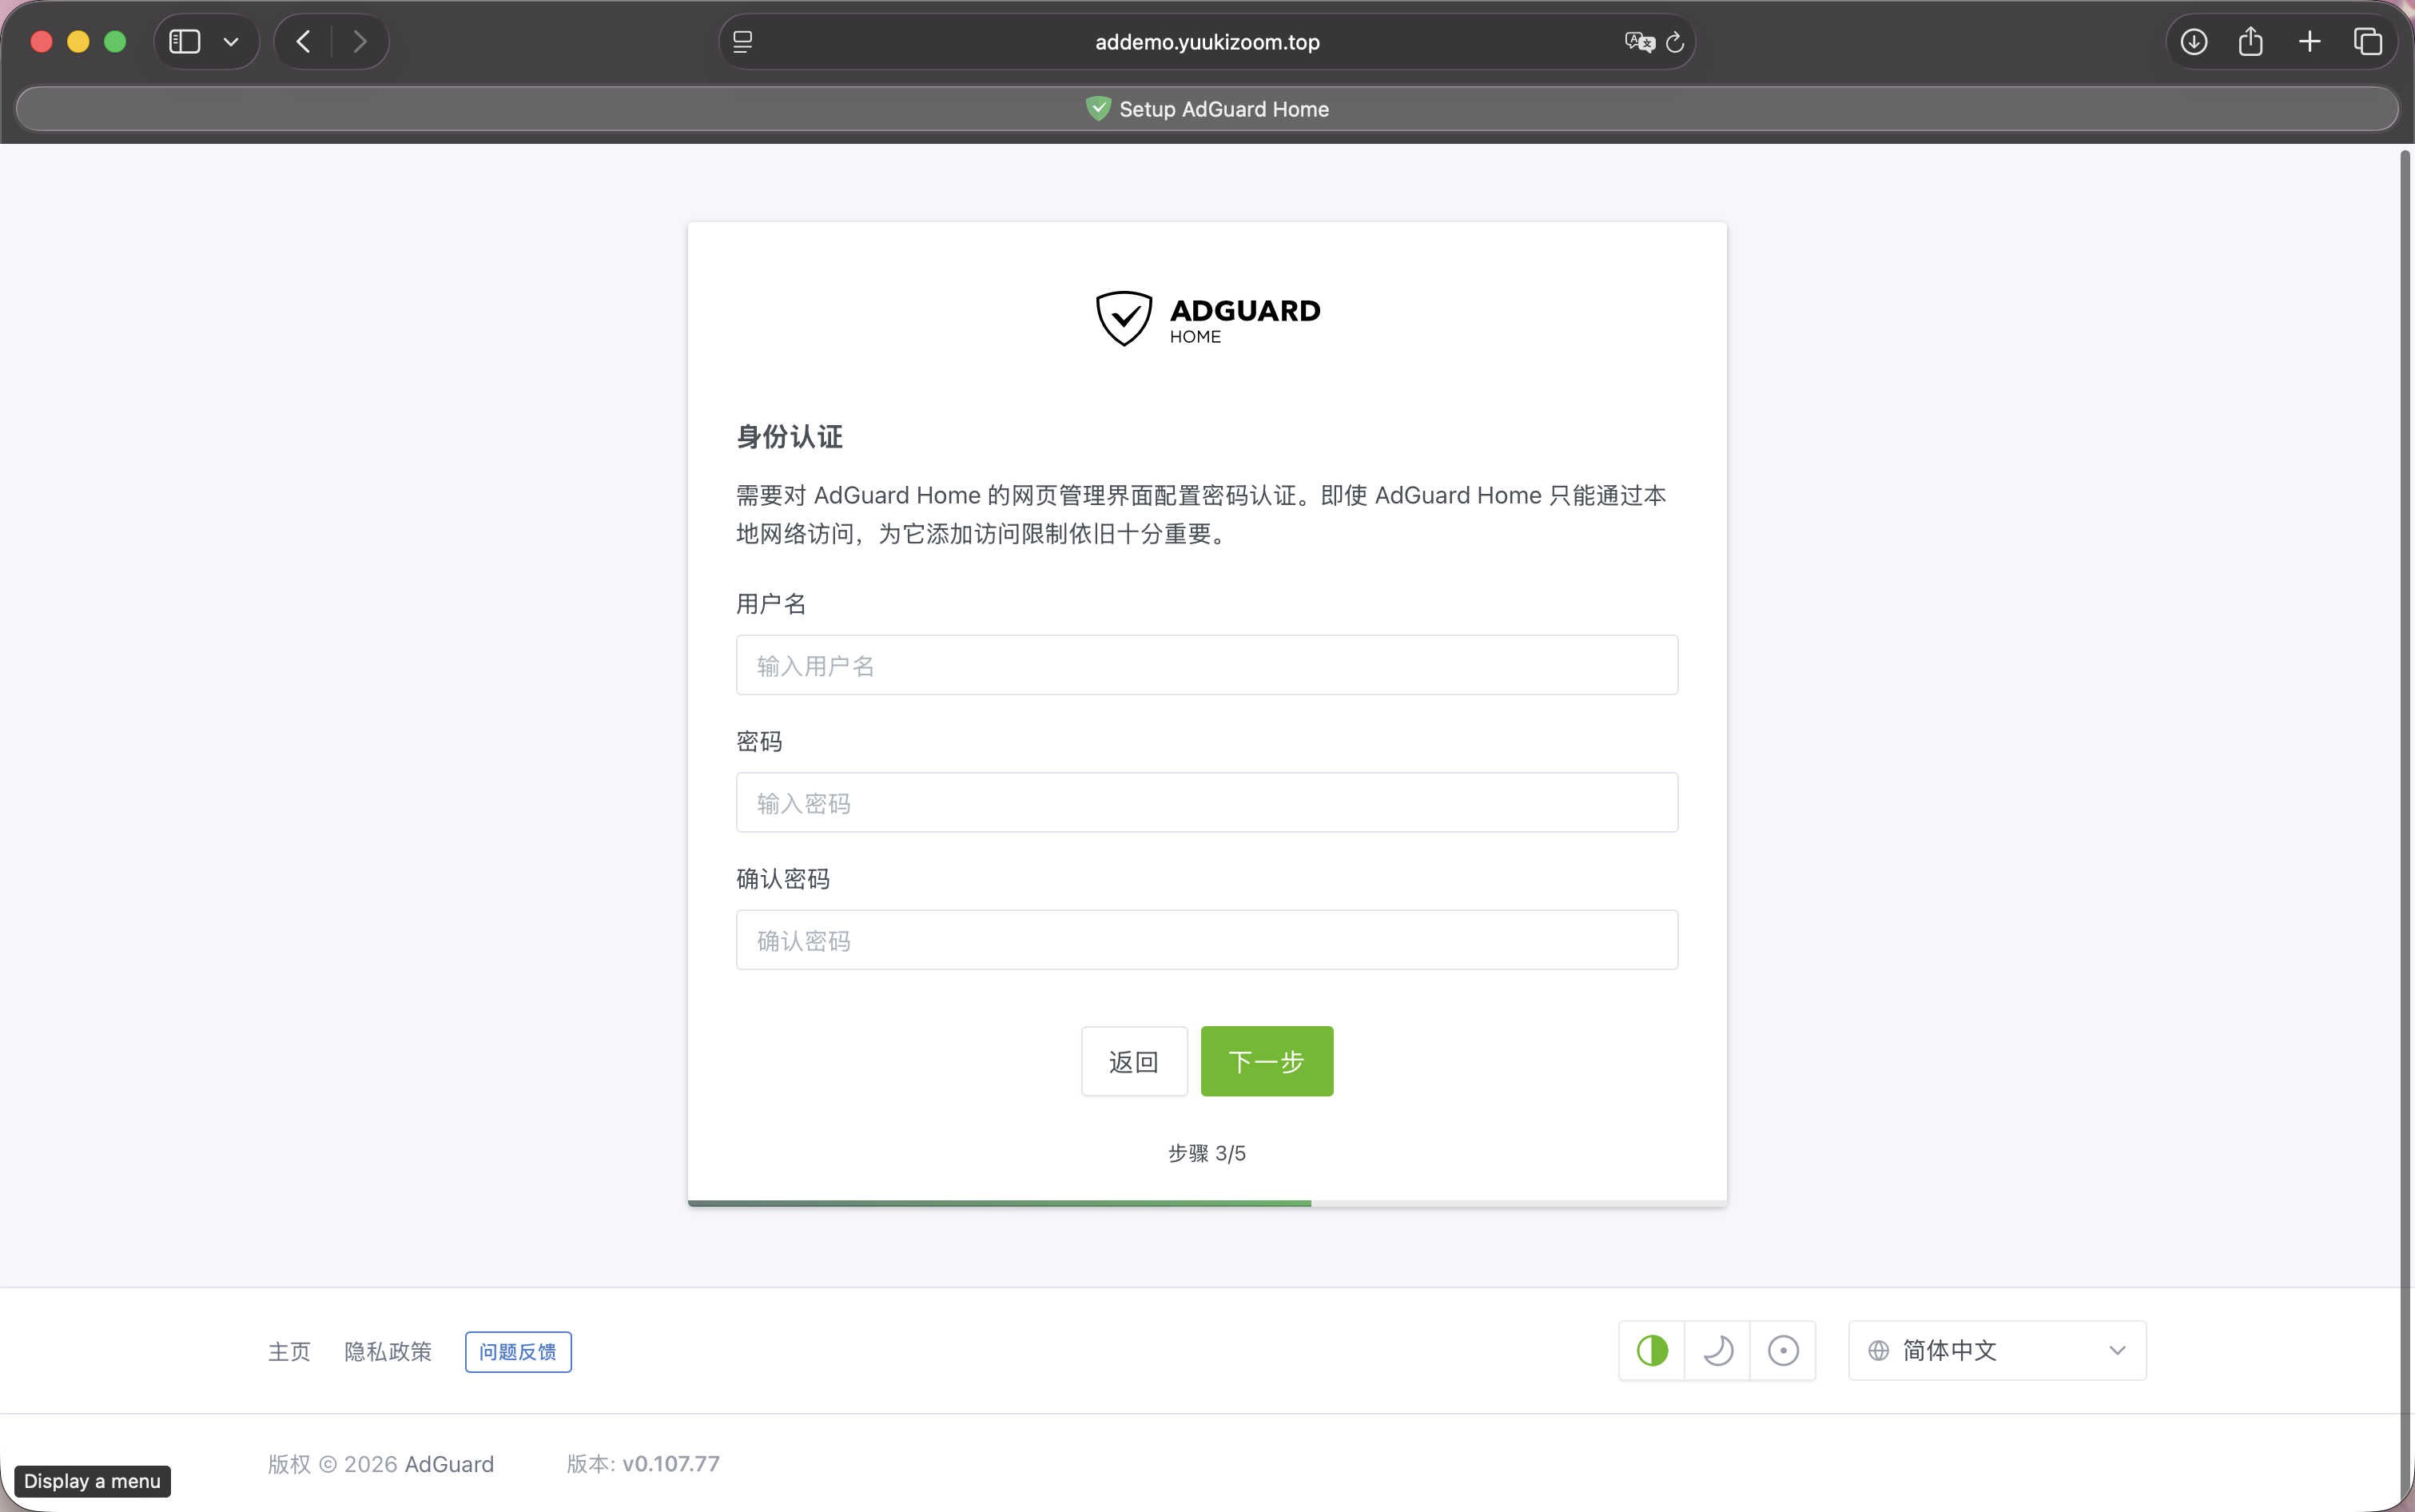Select light theme sun toggle

click(x=1783, y=1351)
